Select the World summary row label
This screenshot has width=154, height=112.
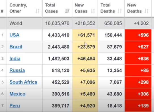[16, 23]
